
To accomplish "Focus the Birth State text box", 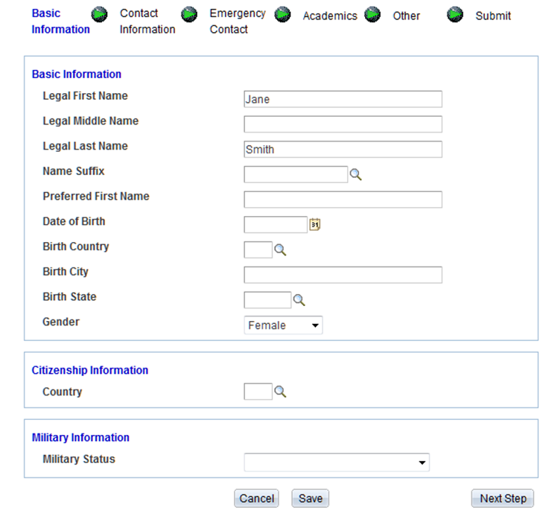I will 267,300.
